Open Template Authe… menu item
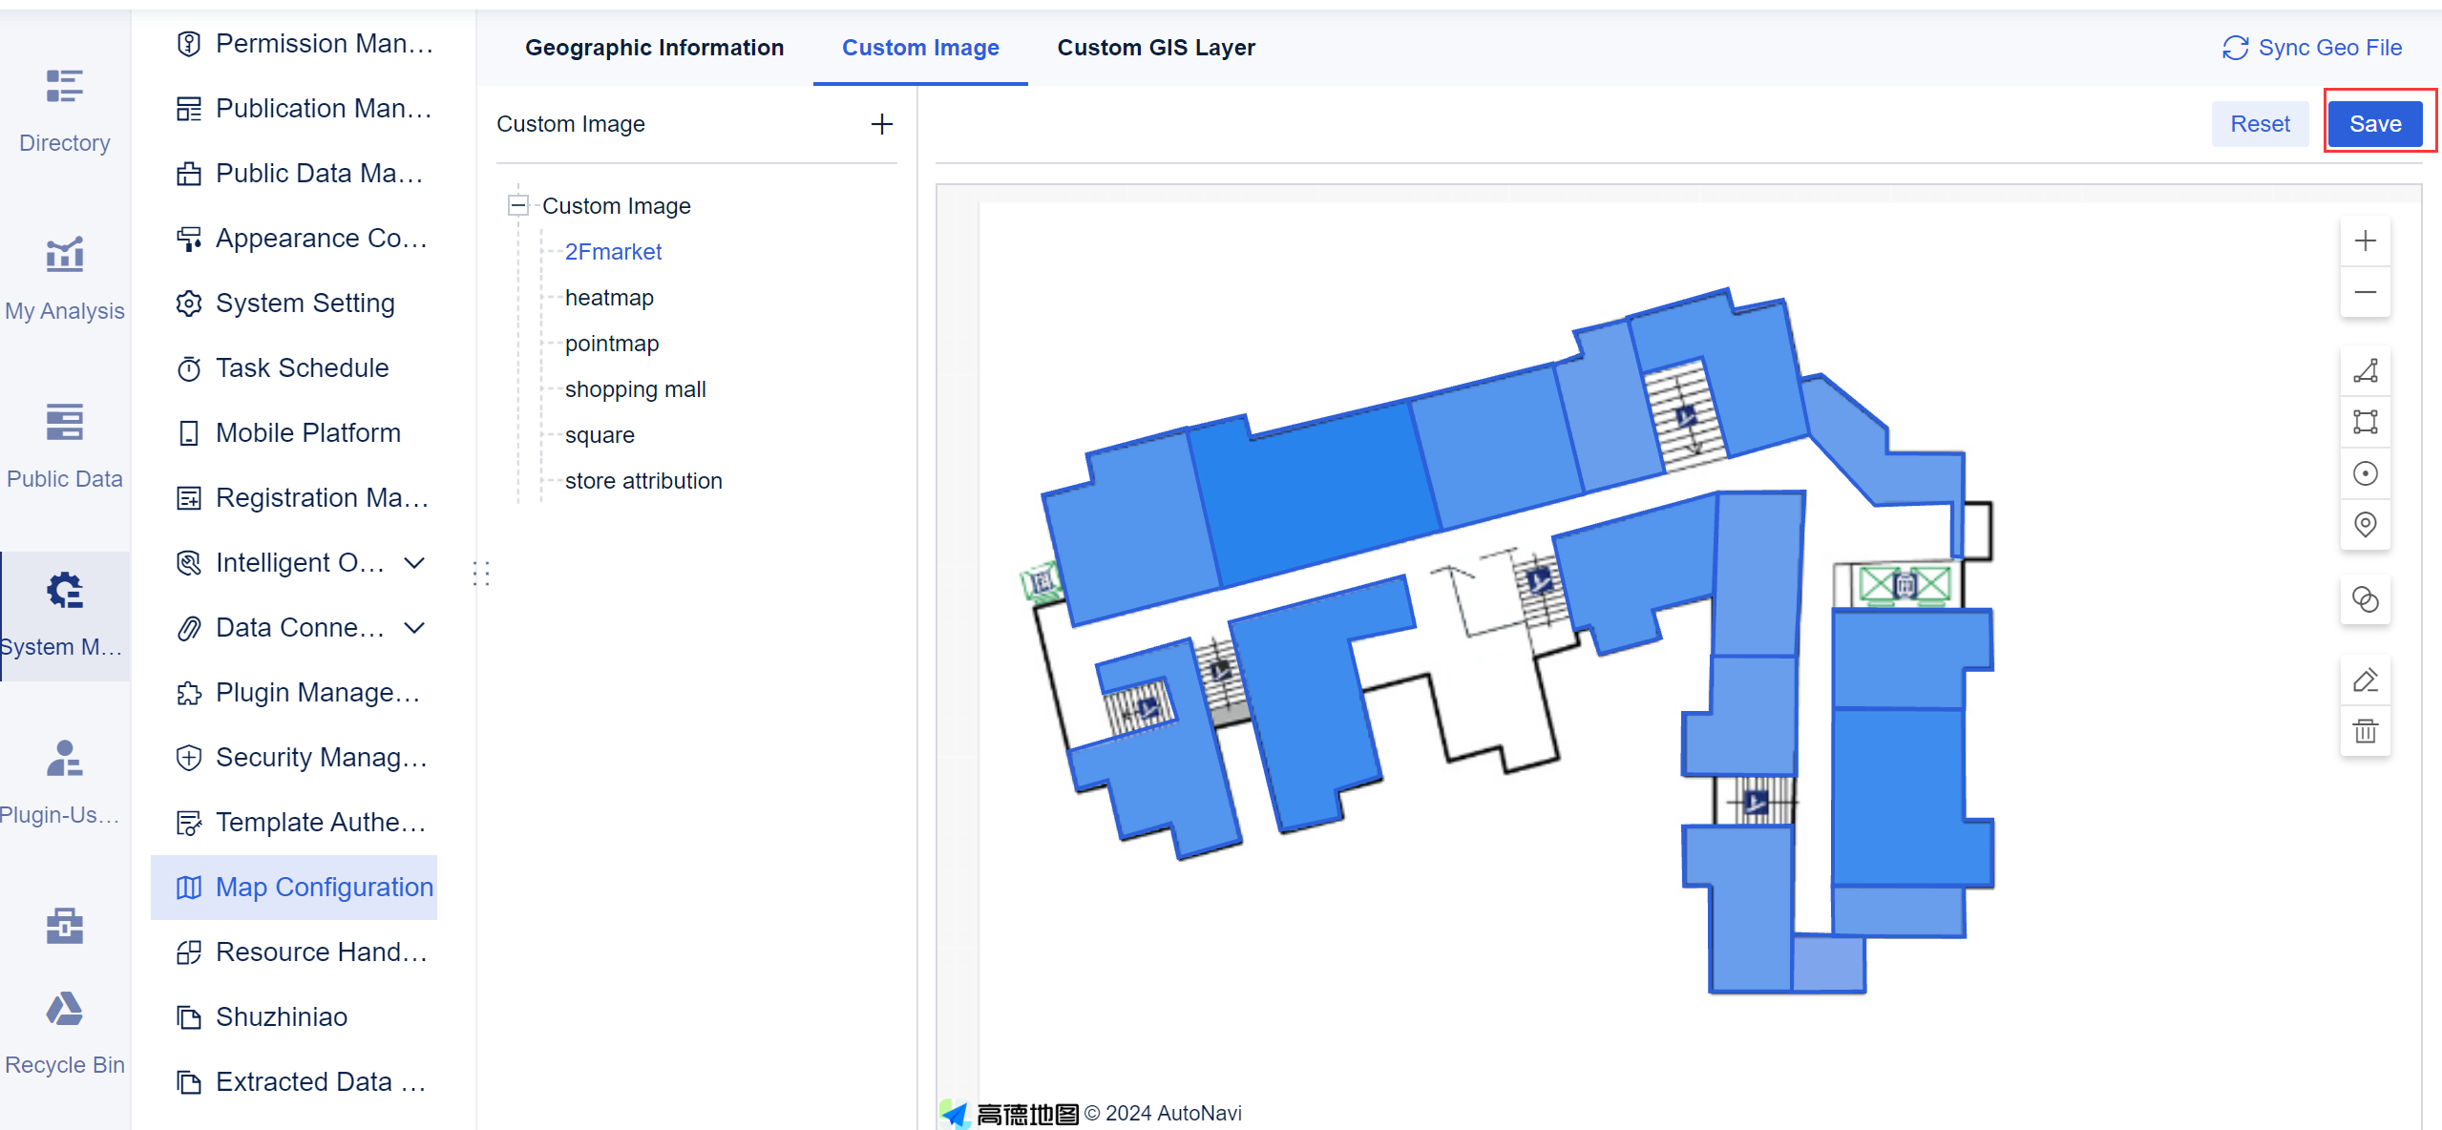The height and width of the screenshot is (1130, 2442). [x=294, y=823]
